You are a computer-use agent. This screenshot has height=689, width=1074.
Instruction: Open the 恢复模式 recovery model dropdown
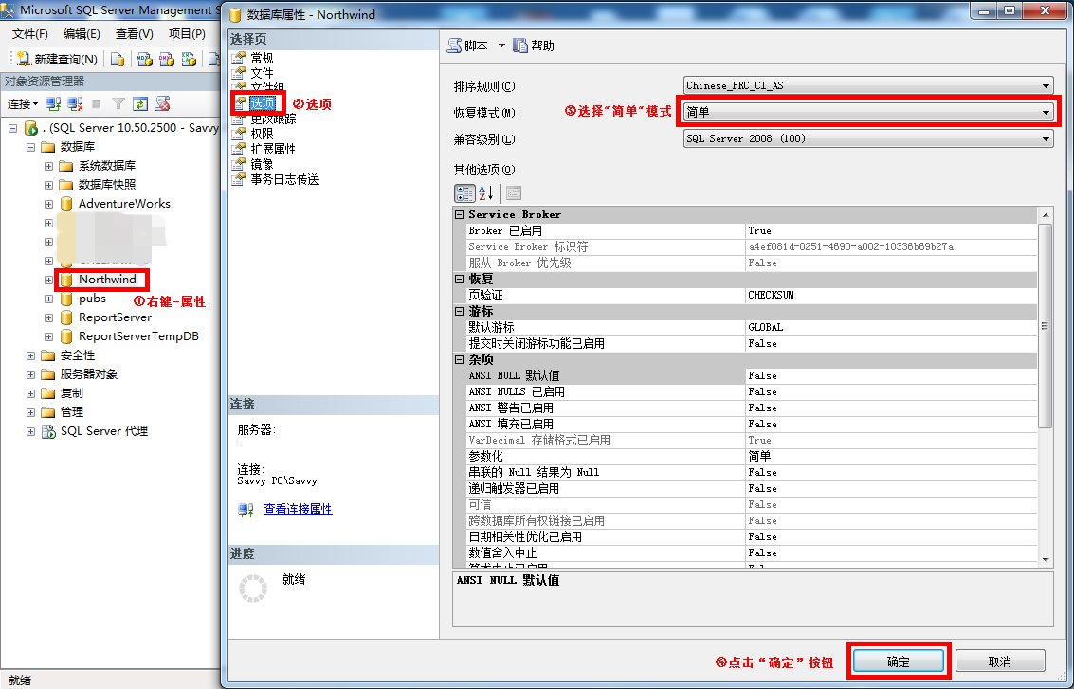point(1046,113)
